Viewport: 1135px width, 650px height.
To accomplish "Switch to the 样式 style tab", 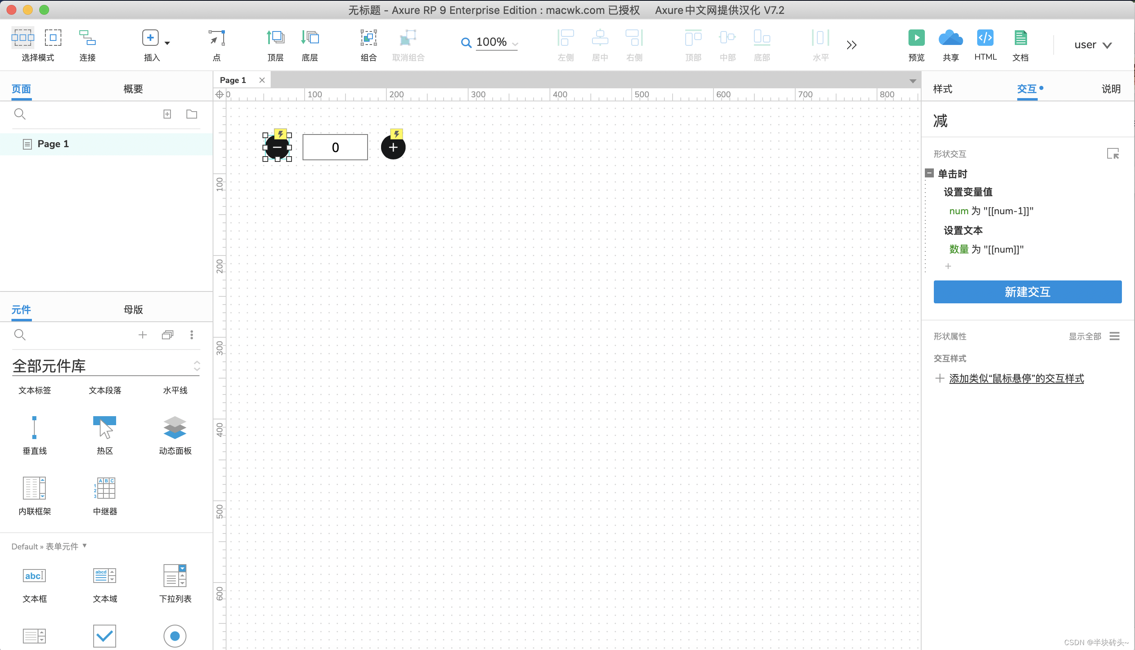I will (x=942, y=89).
